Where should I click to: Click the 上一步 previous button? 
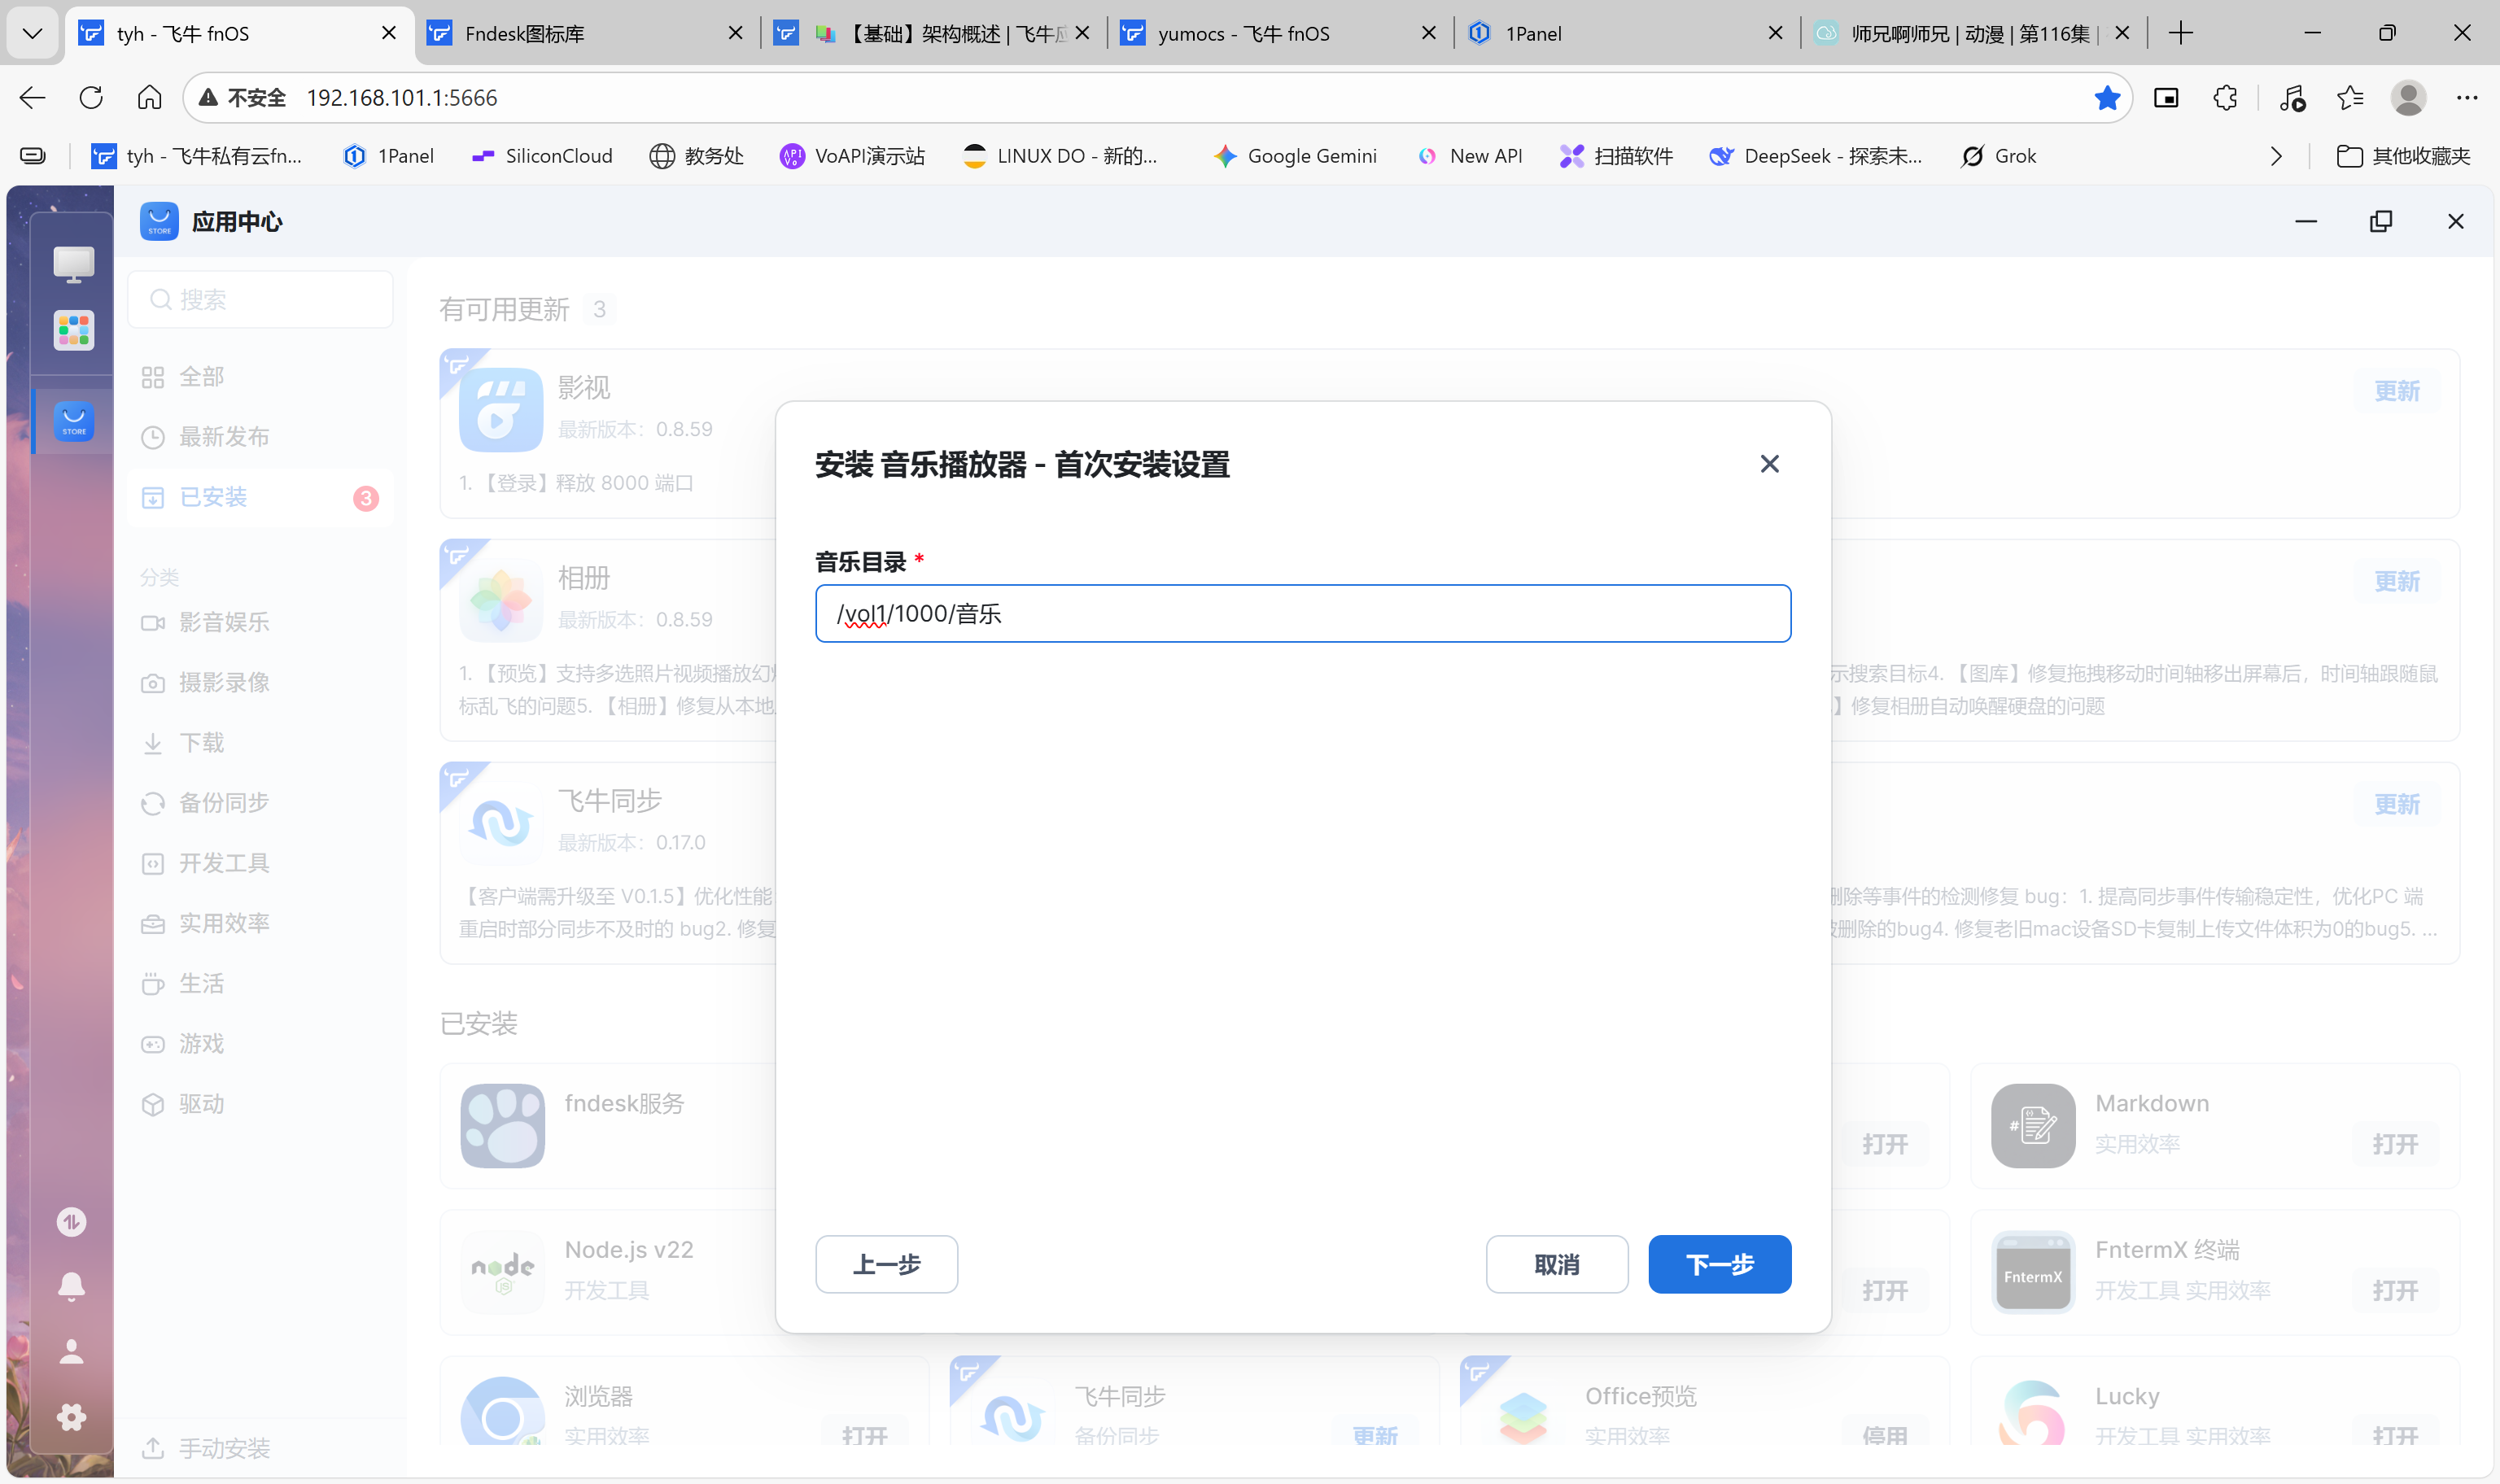click(x=886, y=1264)
